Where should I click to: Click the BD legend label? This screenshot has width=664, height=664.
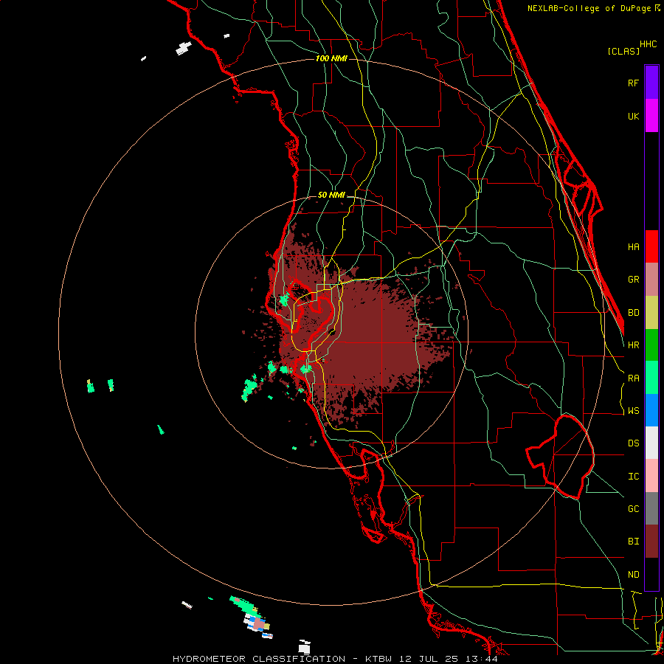coord(633,313)
